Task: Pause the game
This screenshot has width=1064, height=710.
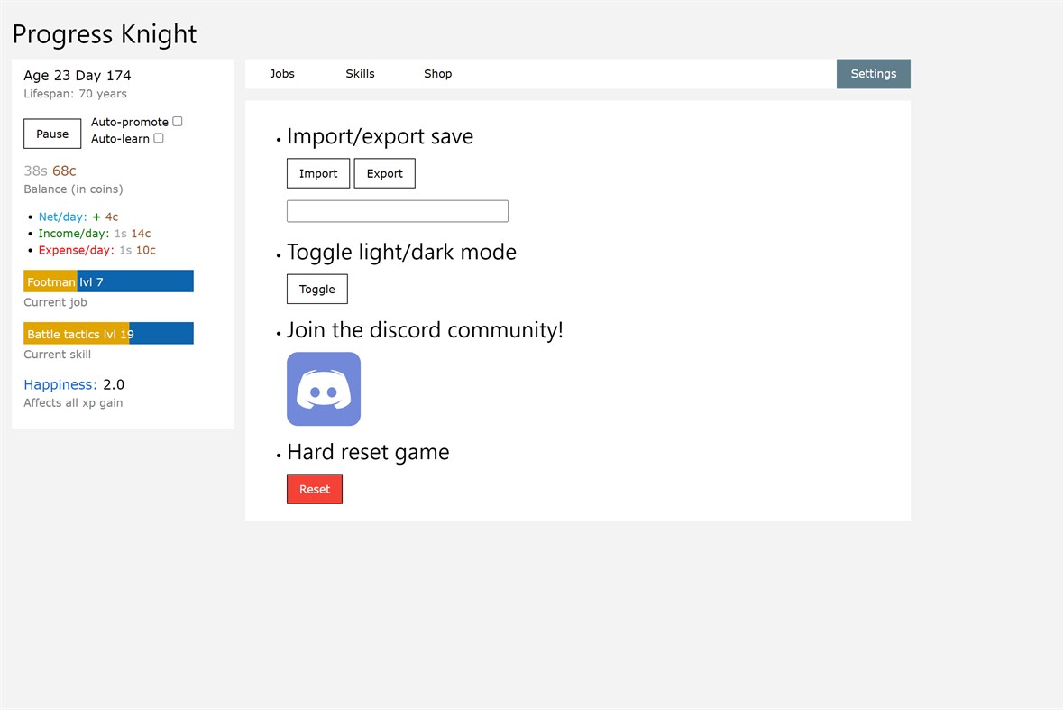Action: click(x=51, y=134)
